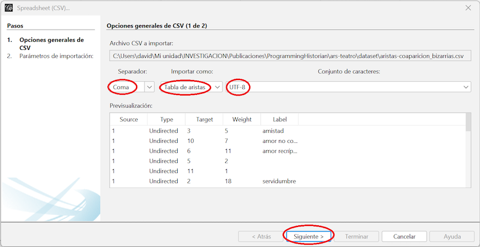Viewport: 480px width, 247px height.
Task: Open the Conjunto de caracteres dropdown
Action: click(466, 87)
